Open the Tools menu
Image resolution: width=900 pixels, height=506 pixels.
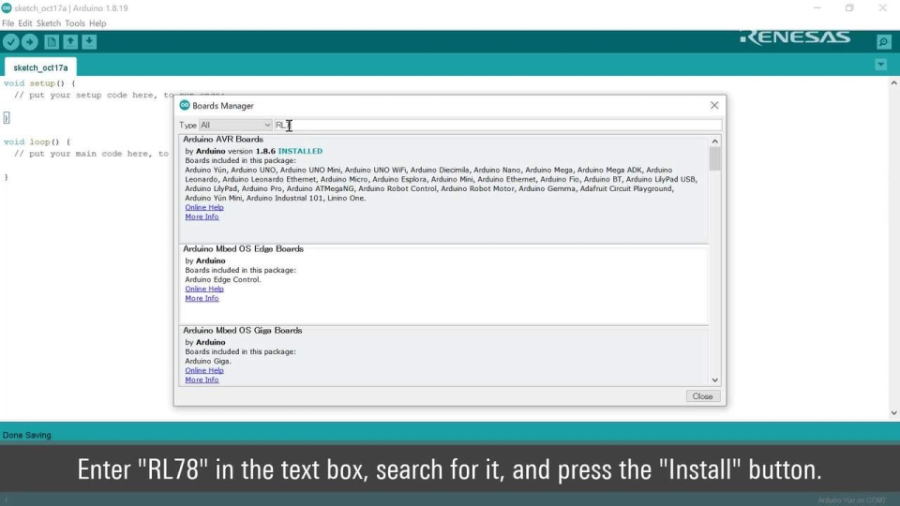[x=75, y=23]
